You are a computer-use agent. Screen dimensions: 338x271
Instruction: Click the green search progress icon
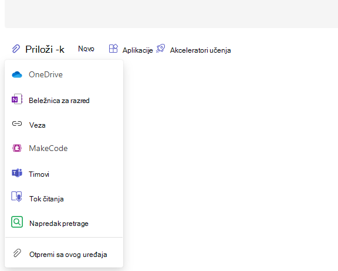click(x=17, y=222)
